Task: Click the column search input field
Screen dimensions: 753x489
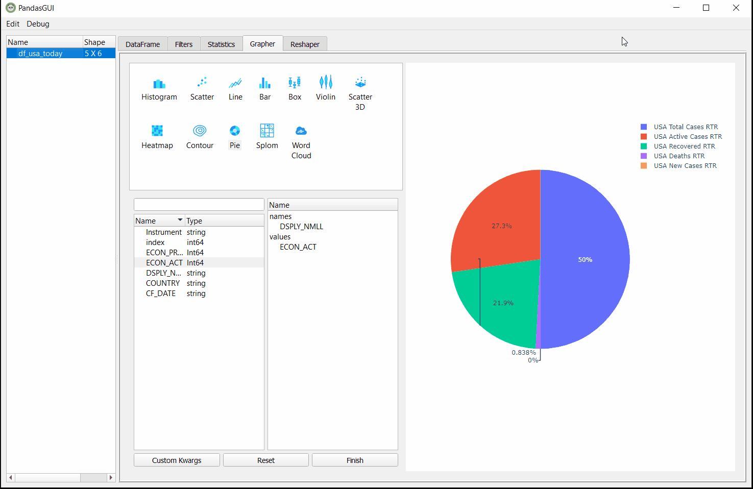Action: pos(199,205)
